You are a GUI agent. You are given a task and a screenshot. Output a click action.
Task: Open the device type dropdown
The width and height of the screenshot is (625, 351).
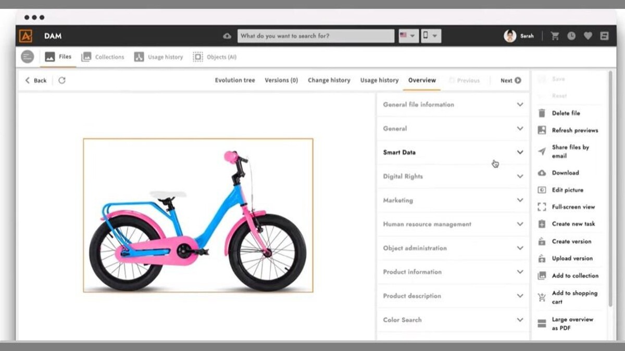coord(431,36)
